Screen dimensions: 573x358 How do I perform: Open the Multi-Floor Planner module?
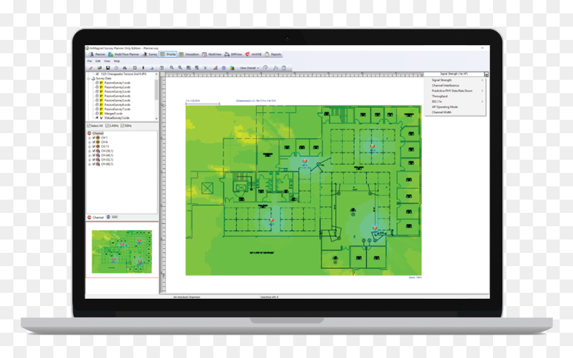coord(123,55)
